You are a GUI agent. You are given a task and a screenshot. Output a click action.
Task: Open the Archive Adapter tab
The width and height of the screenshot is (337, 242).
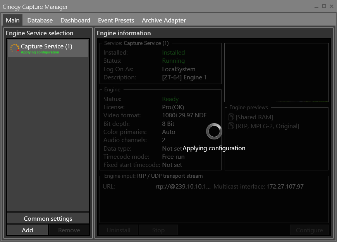(x=164, y=20)
